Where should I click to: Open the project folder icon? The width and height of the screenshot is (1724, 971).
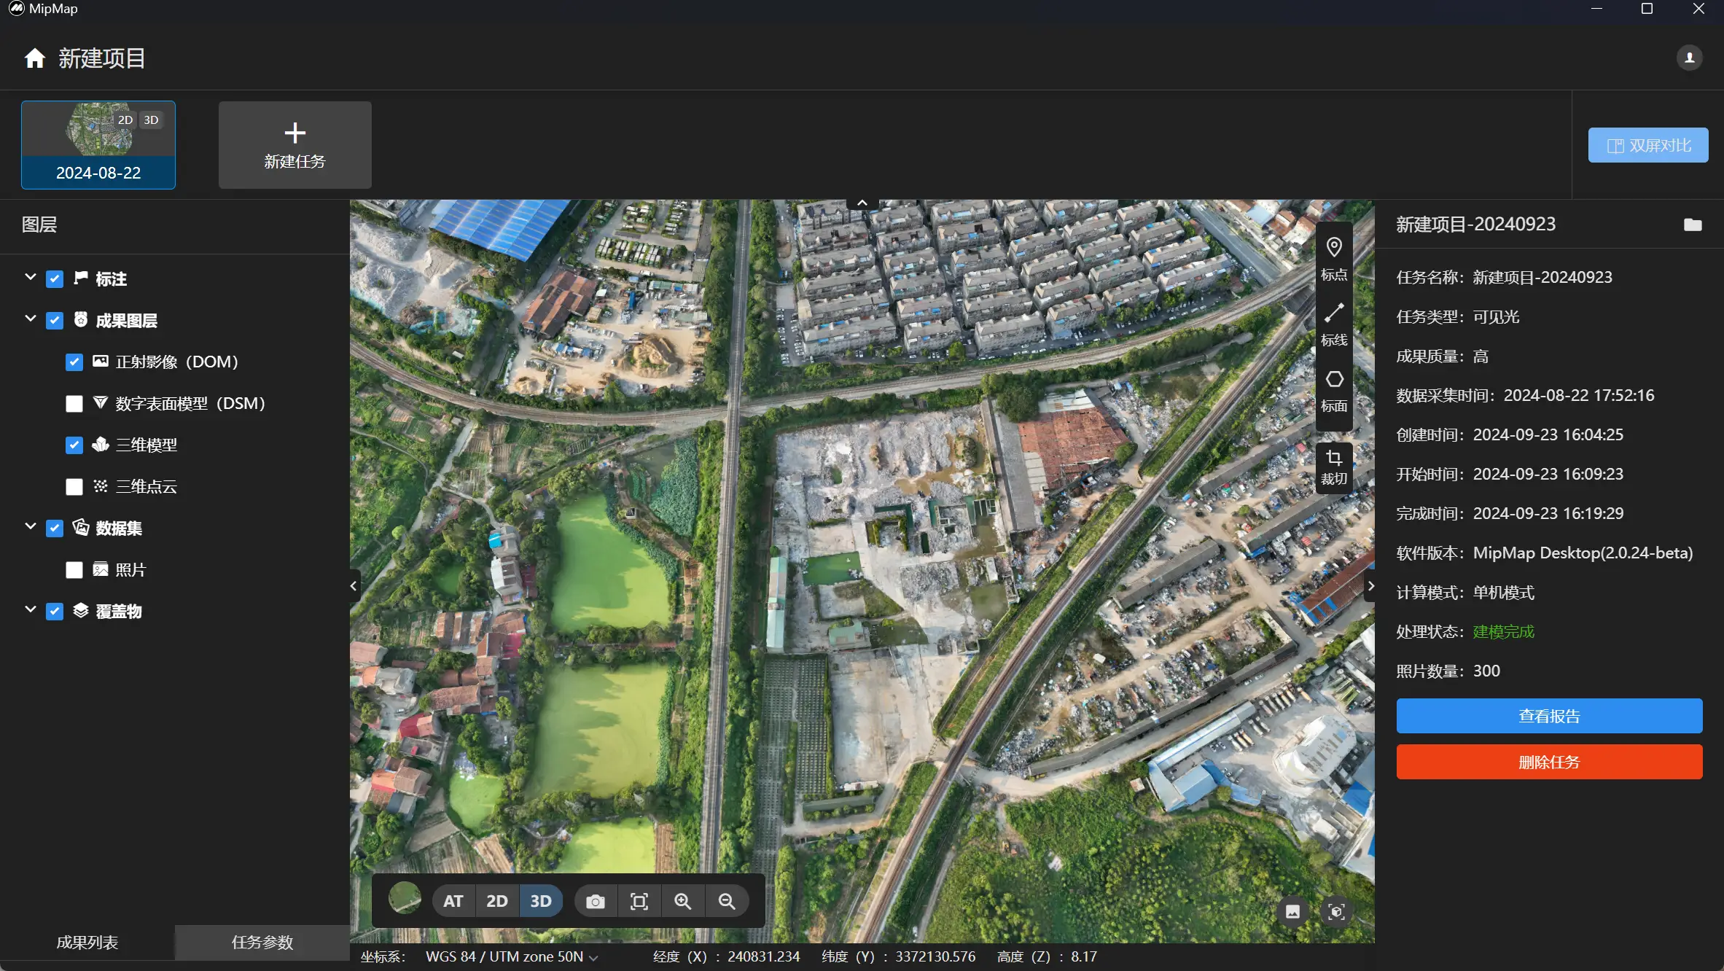click(1693, 225)
